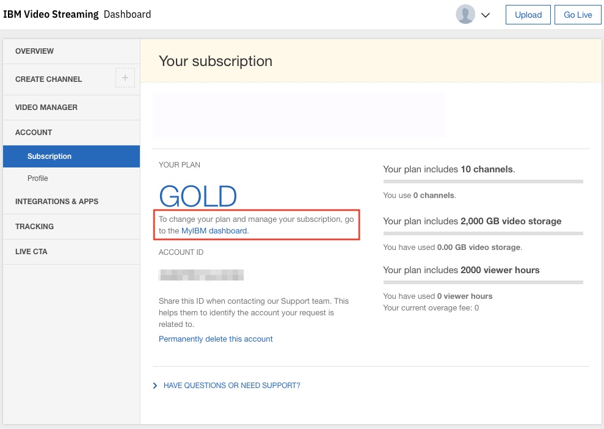
Task: Follow the MyIBM dashboard link
Action: 214,230
